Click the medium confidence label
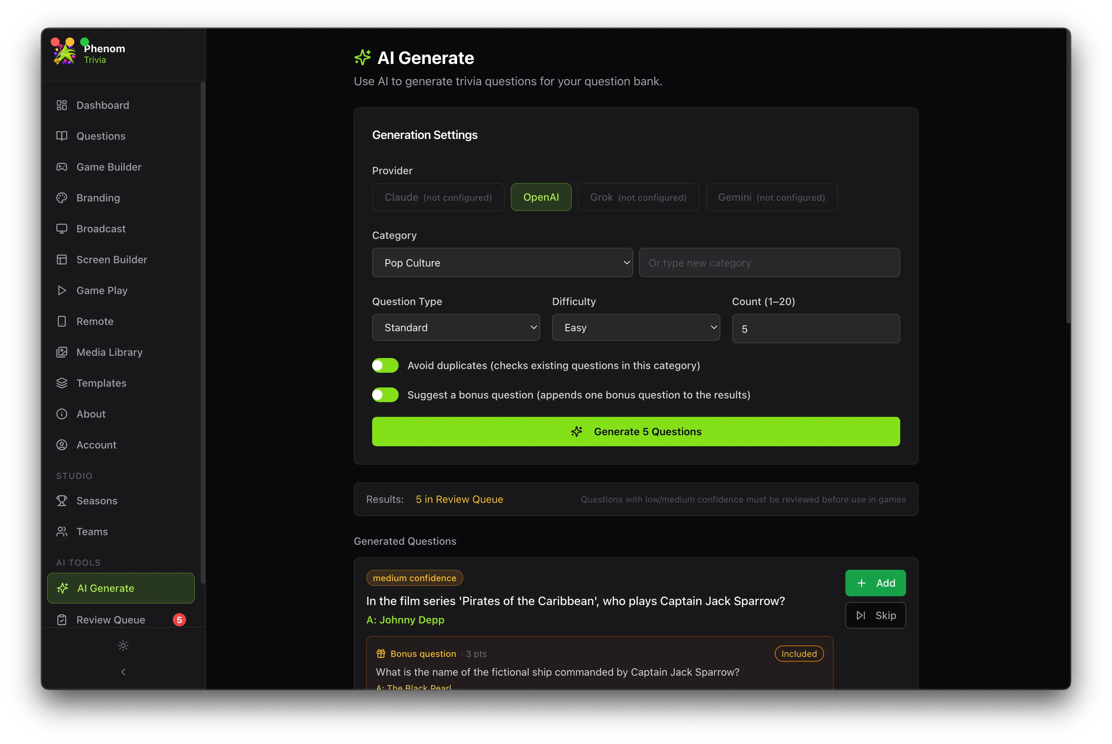This screenshot has height=744, width=1112. pyautogui.click(x=414, y=577)
